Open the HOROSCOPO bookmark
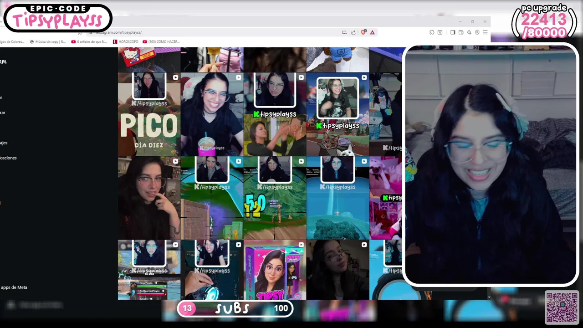 pos(125,41)
